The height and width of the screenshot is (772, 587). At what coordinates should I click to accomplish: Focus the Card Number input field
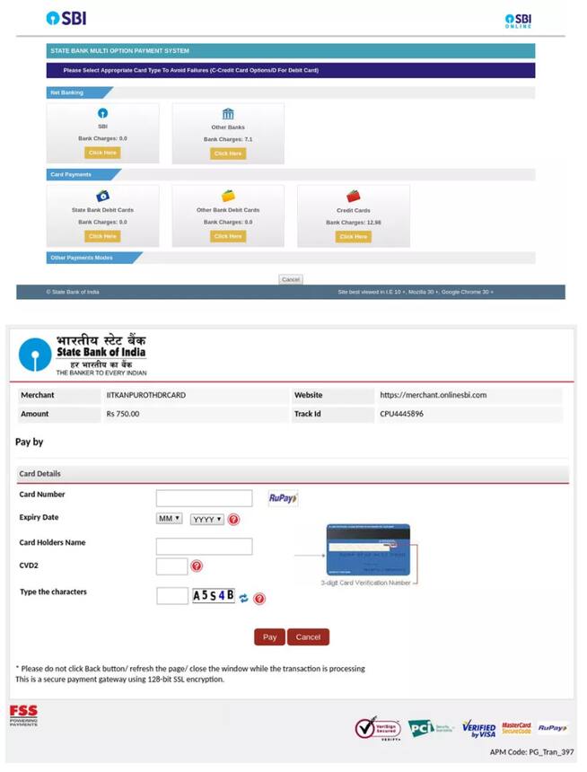tap(204, 498)
